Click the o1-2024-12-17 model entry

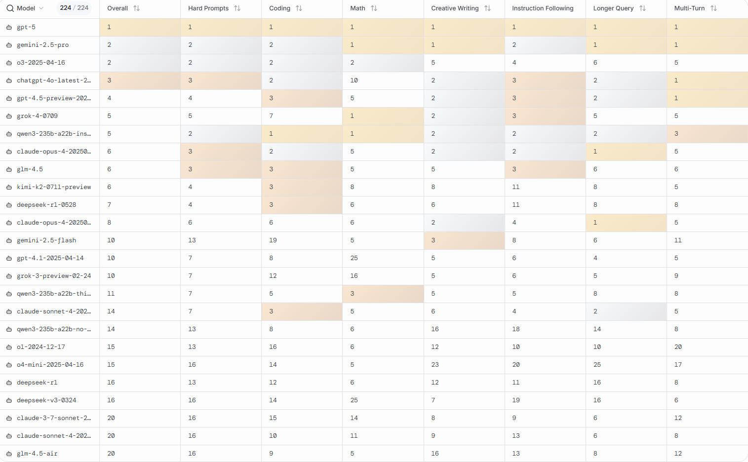[40, 347]
